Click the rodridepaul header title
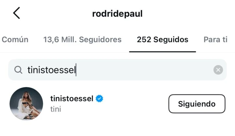Image resolution: width=235 pixels, height=136 pixels. tap(117, 14)
